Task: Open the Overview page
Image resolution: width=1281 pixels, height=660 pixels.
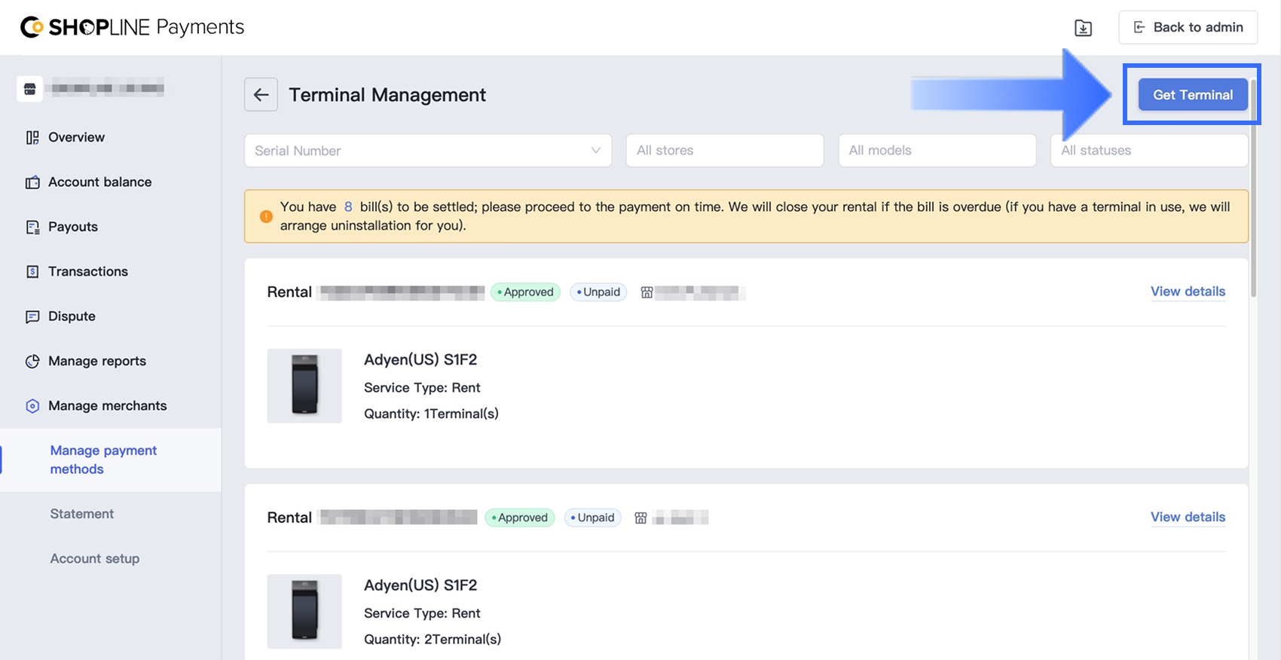Action: [76, 137]
